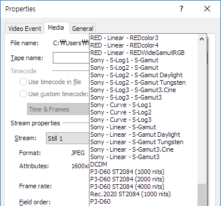Select the DCDM color space
Viewport: 221px width, 206px height.
point(144,164)
